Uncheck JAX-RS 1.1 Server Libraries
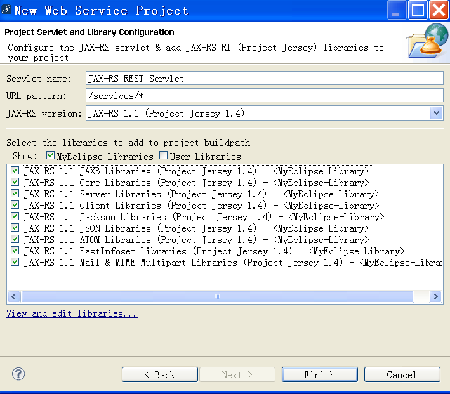 15,194
